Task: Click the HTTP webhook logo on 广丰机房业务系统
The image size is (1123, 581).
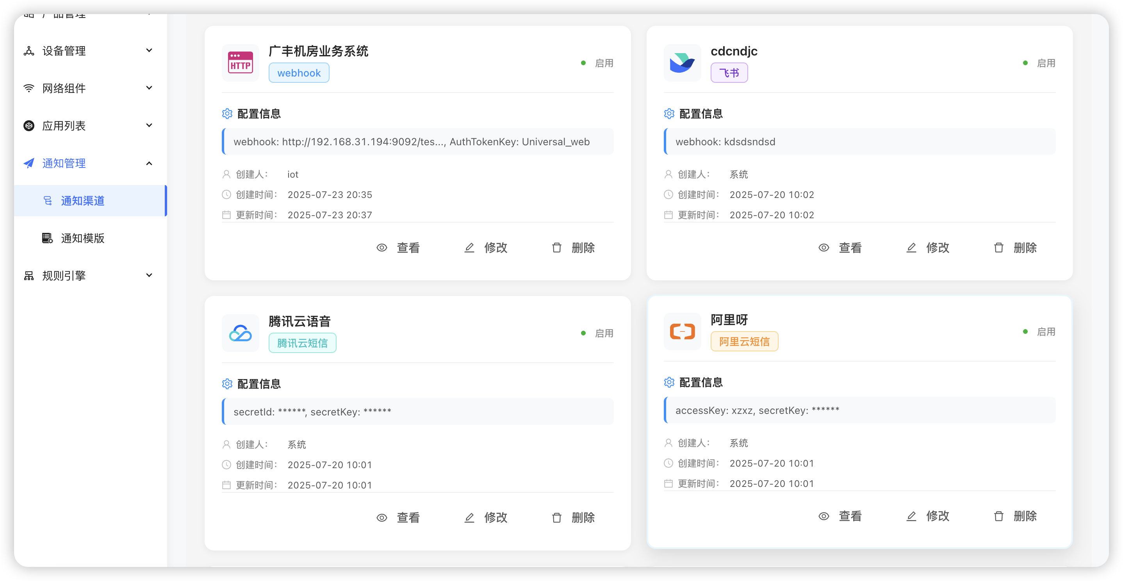Action: (x=240, y=63)
